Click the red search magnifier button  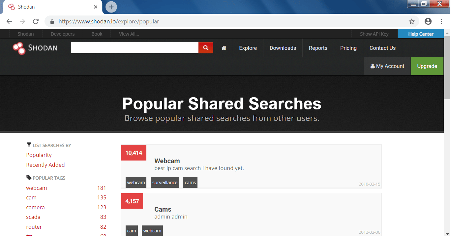click(206, 48)
